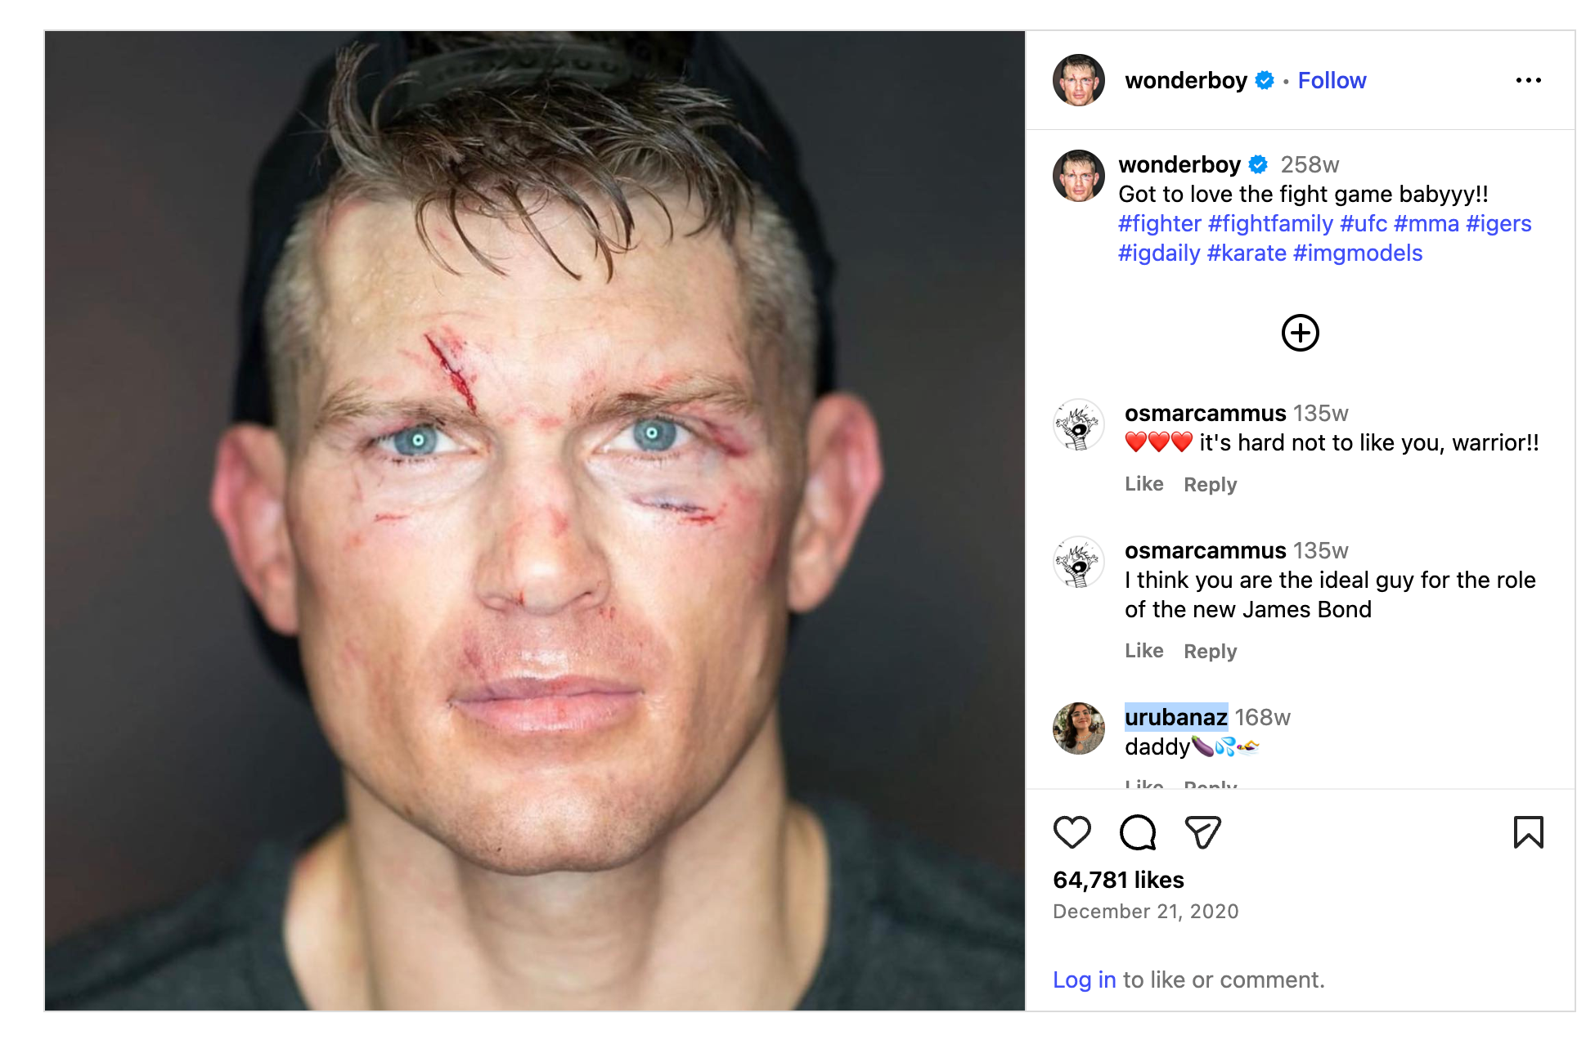Screen dimensions: 1595x1040
Task: Click the share paper plane icon
Action: pyautogui.click(x=1202, y=832)
